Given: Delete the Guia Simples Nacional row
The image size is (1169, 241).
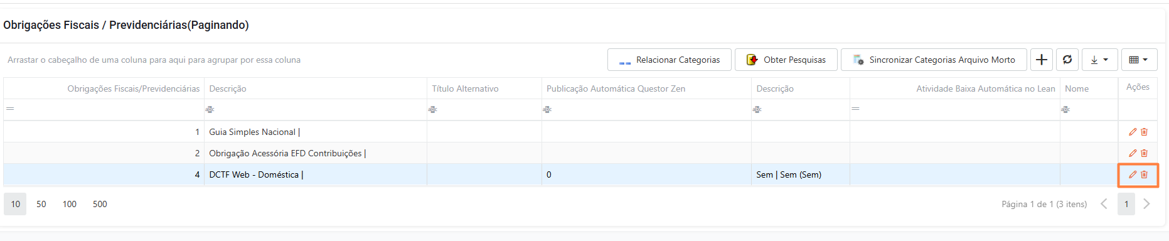Looking at the screenshot, I should tap(1144, 132).
